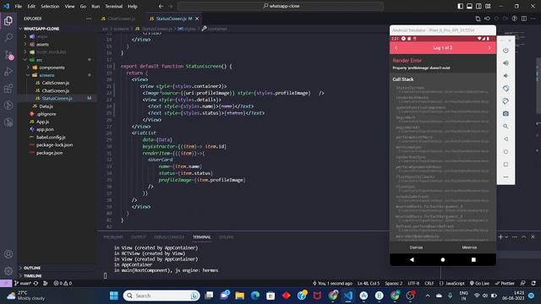Click emulator volume down button
541x304 pixels.
(x=505, y=76)
